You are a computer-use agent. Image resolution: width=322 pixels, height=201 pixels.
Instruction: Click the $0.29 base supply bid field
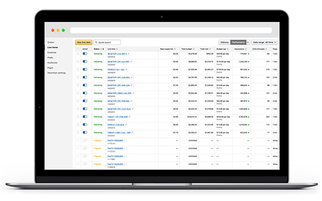coord(175,54)
